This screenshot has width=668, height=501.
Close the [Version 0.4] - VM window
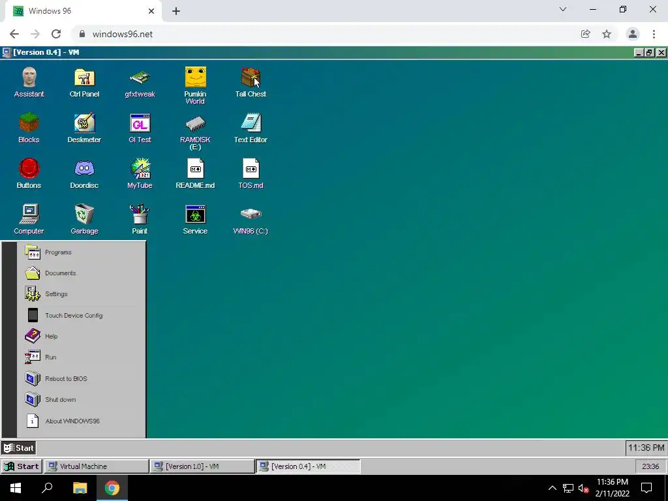click(x=661, y=53)
